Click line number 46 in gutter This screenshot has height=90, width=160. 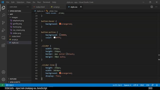[36, 65]
